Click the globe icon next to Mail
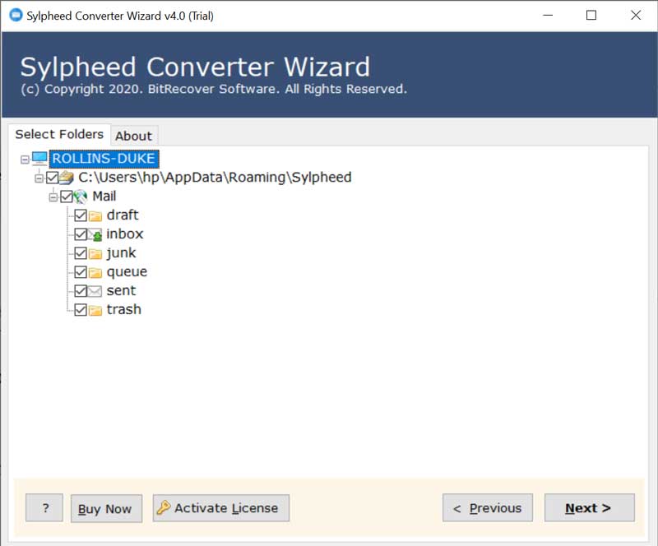This screenshot has width=658, height=546. point(81,197)
